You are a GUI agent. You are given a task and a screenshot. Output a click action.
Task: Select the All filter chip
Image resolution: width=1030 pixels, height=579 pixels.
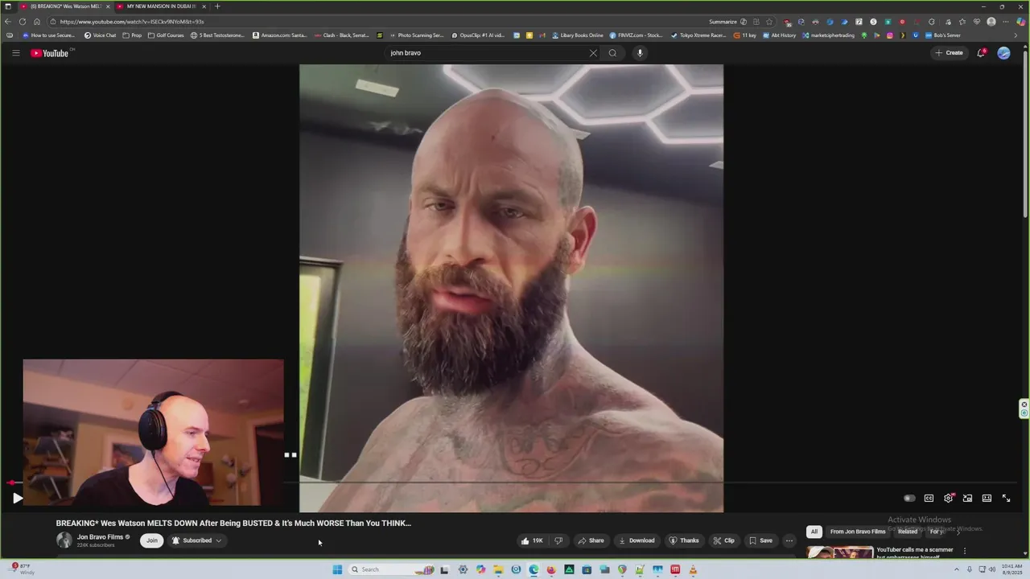[814, 532]
